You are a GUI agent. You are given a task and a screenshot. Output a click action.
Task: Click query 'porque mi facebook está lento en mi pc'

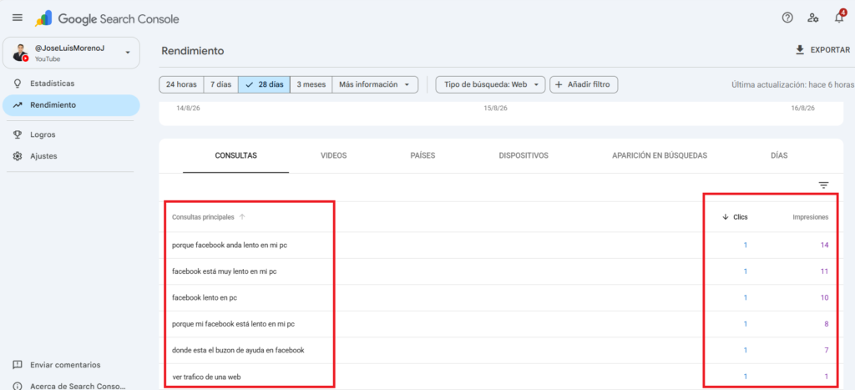point(234,324)
